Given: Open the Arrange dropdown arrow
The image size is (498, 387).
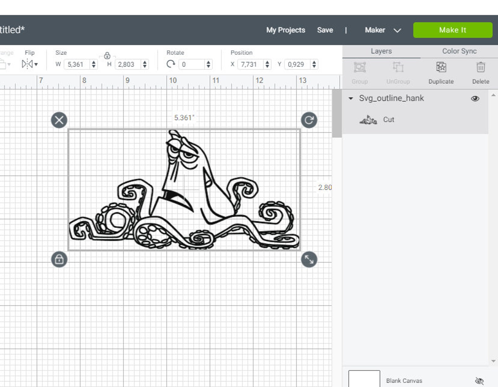Looking at the screenshot, I should [x=9, y=65].
